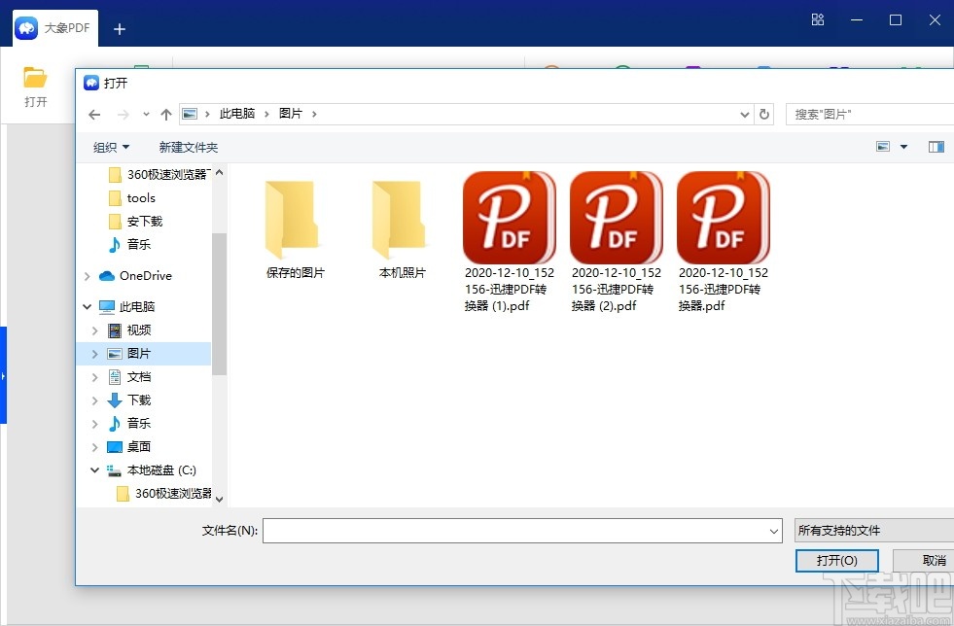Confirm selection with the 打开(O) button

tap(836, 560)
